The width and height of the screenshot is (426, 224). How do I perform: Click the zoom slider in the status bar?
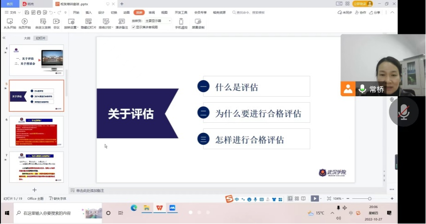[370, 198]
